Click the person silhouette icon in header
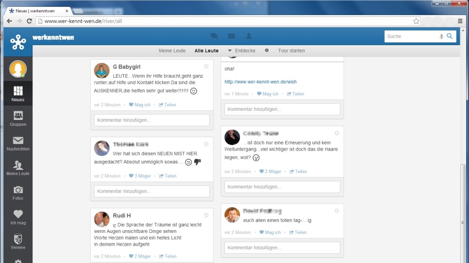 click(x=249, y=36)
